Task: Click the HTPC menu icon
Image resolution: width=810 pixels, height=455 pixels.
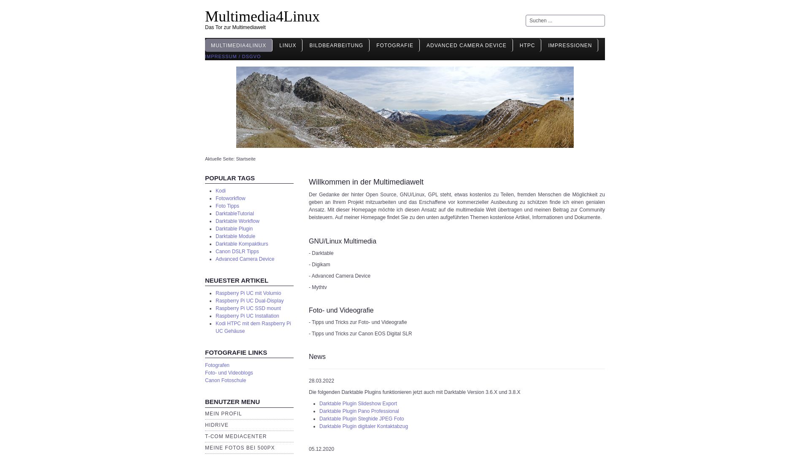Action: (x=527, y=45)
